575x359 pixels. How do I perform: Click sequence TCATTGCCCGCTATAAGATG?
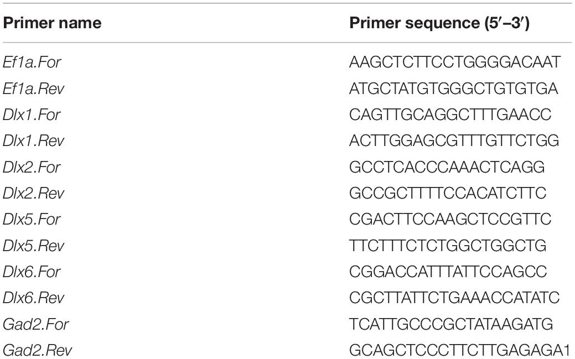coord(451,324)
